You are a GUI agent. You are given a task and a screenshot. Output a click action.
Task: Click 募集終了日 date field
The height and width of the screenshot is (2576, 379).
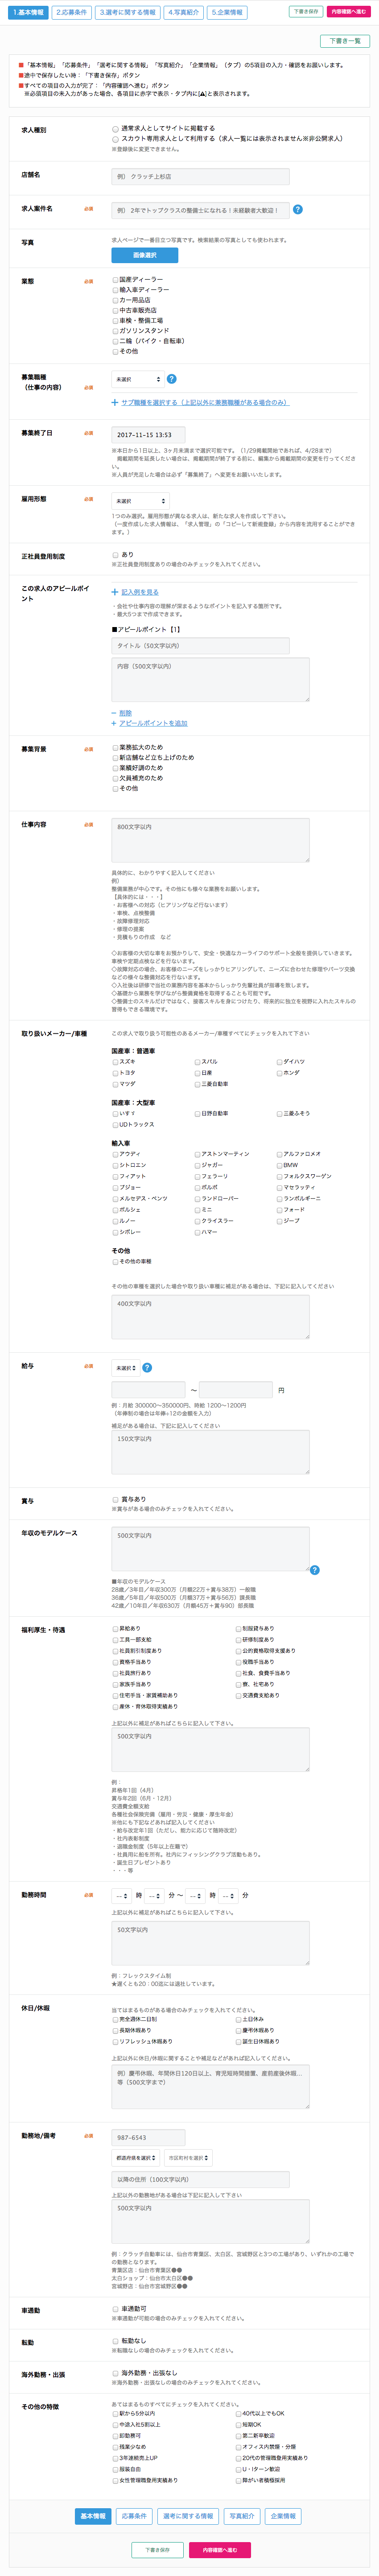[x=148, y=435]
